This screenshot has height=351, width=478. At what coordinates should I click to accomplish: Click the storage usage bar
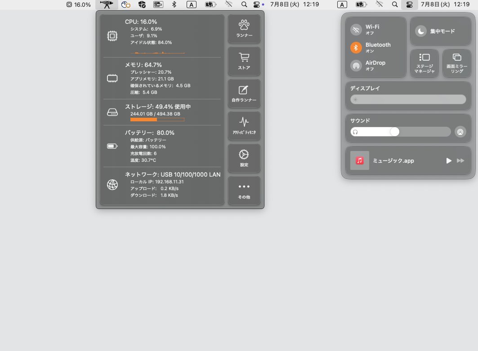(x=157, y=120)
